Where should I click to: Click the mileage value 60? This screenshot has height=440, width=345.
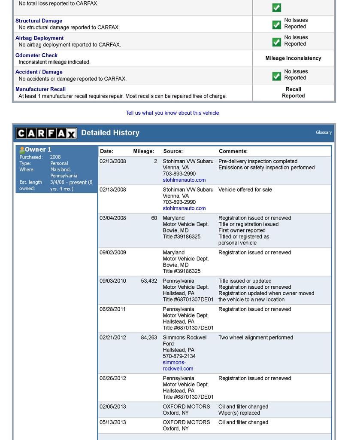154,218
